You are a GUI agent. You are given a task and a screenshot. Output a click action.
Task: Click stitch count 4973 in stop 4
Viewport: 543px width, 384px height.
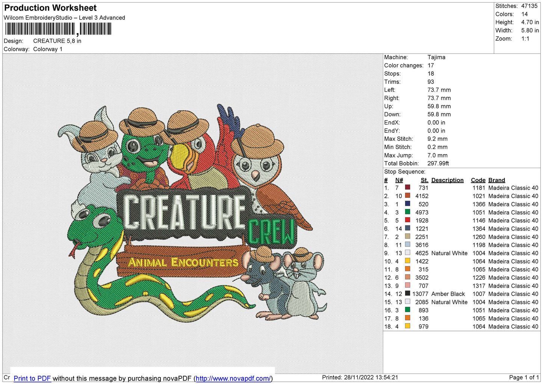point(422,212)
